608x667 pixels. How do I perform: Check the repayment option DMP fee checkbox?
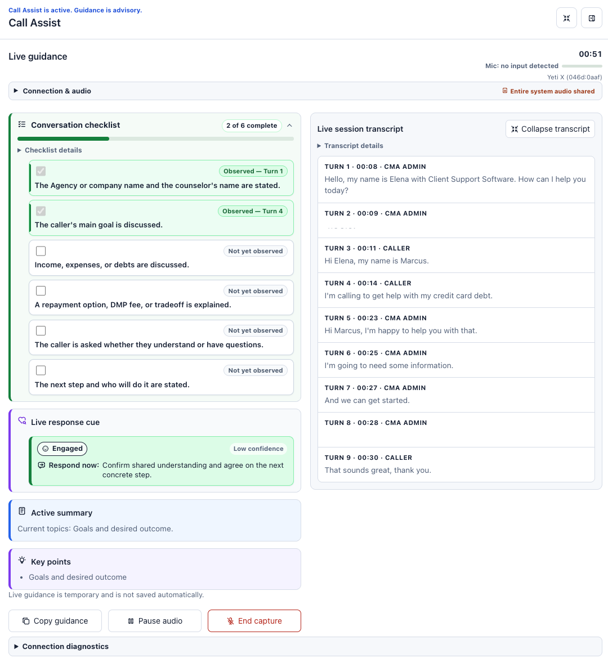[x=41, y=290]
